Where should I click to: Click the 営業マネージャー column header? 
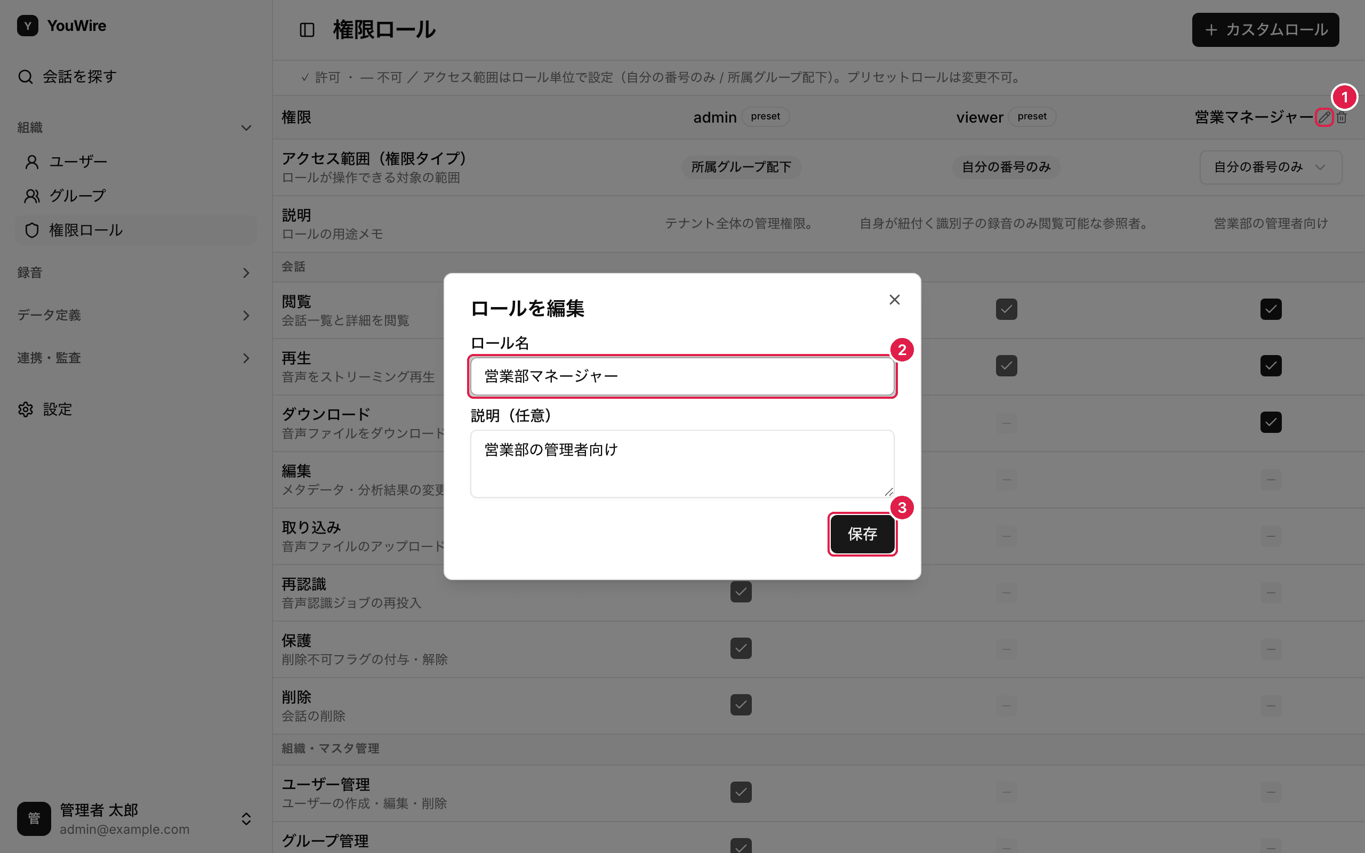[1254, 117]
